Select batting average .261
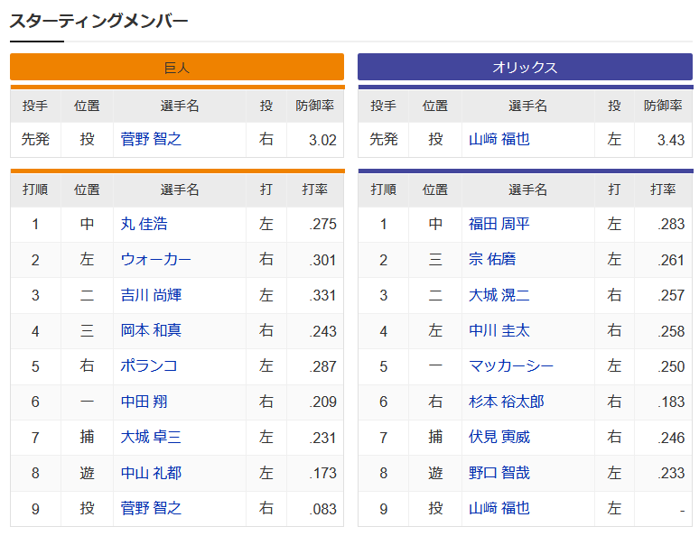This screenshot has height=536, width=699. click(671, 260)
